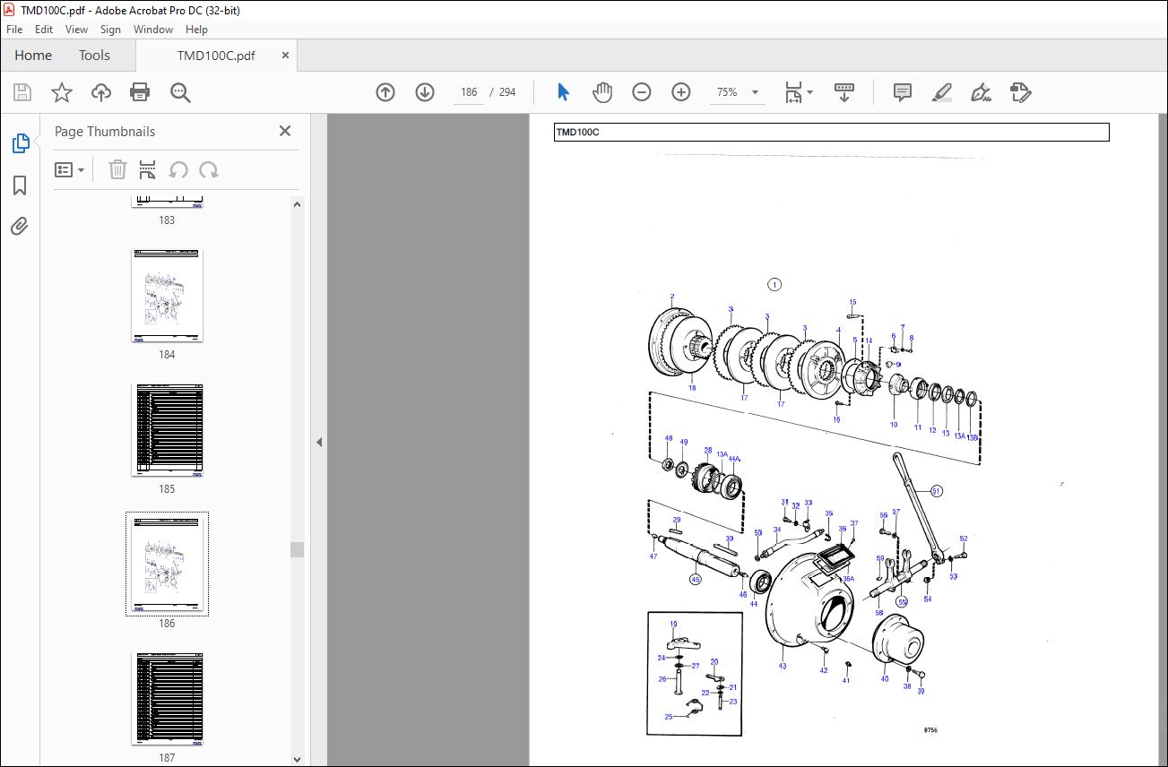The image size is (1168, 767).
Task: Open the Window menu
Action: pos(153,30)
